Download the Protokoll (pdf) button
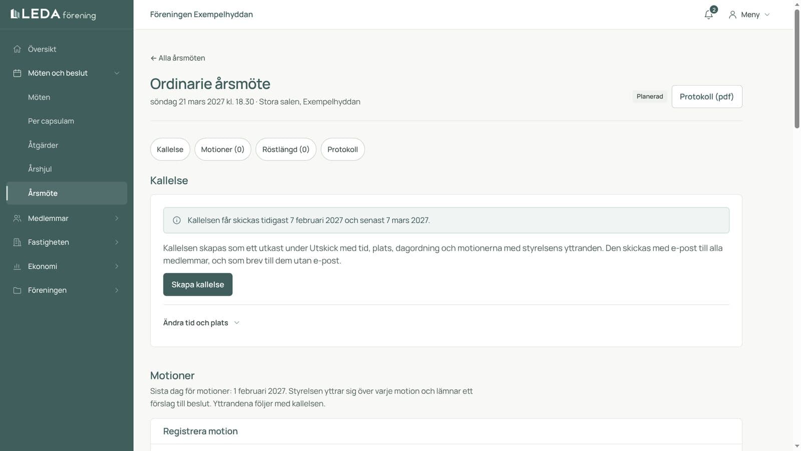The width and height of the screenshot is (801, 451). 706,97
